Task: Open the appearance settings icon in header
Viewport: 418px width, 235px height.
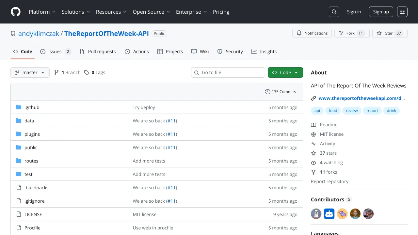Action: (x=402, y=12)
